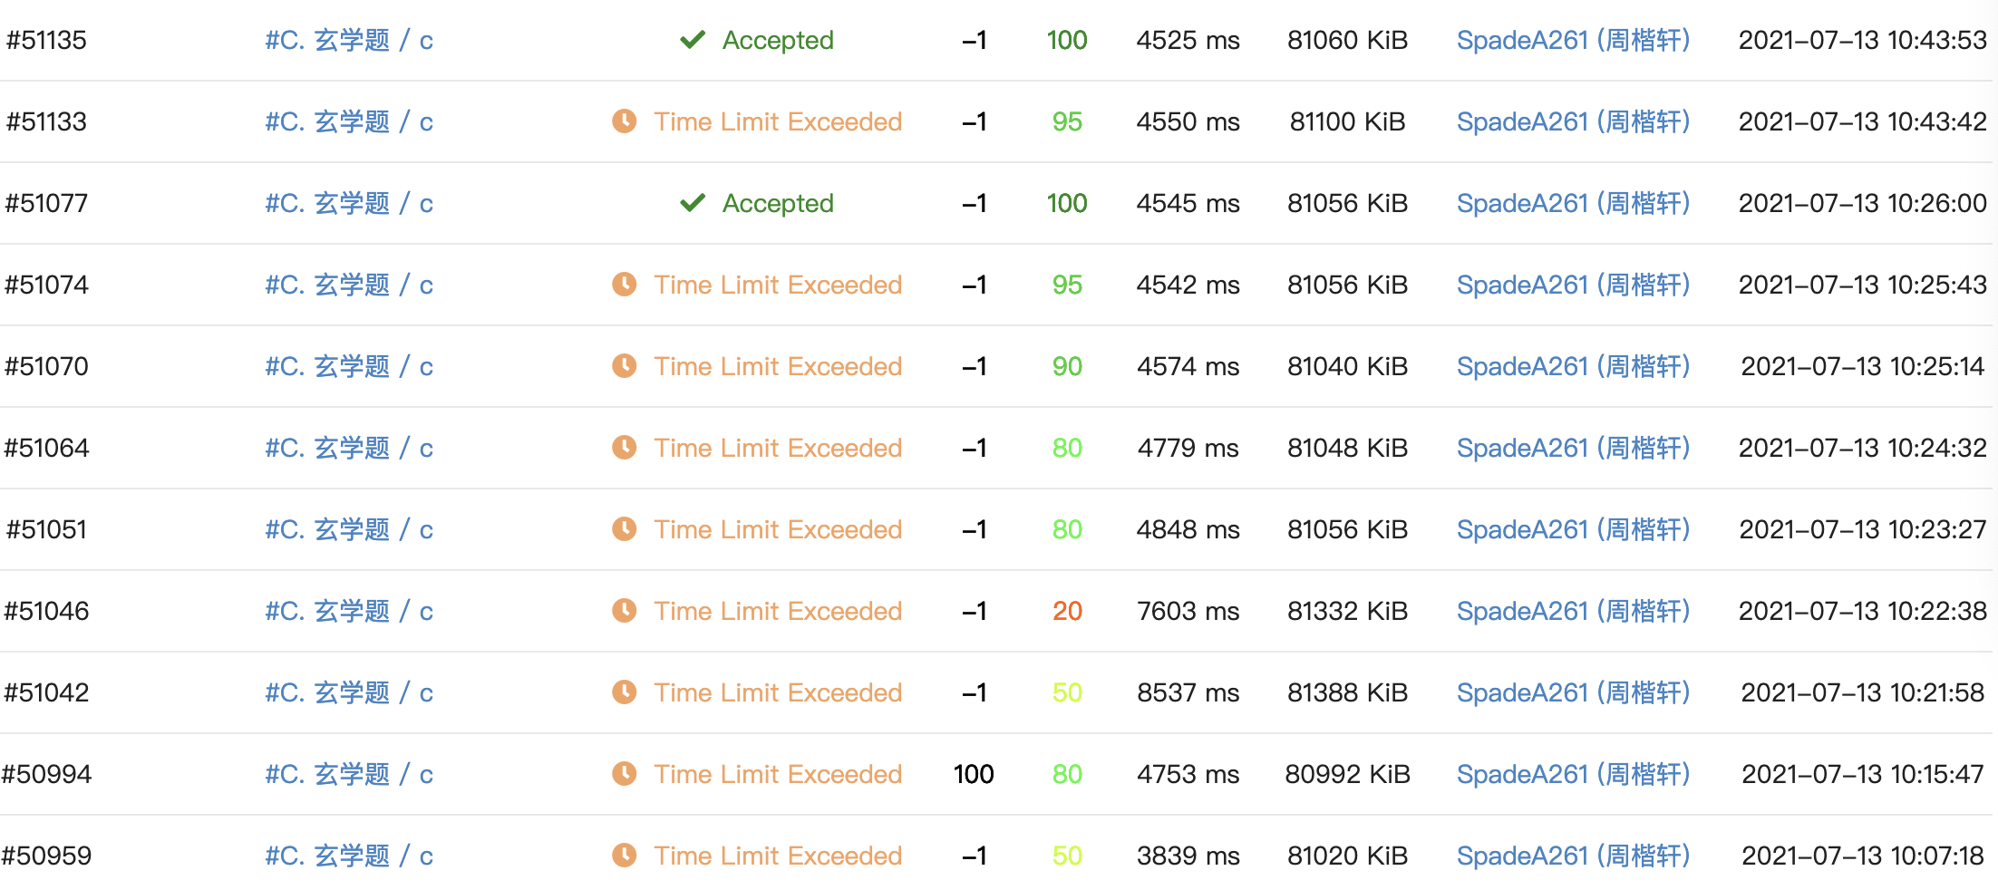
Task: Click the problem link in row #51051
Action: 349,529
